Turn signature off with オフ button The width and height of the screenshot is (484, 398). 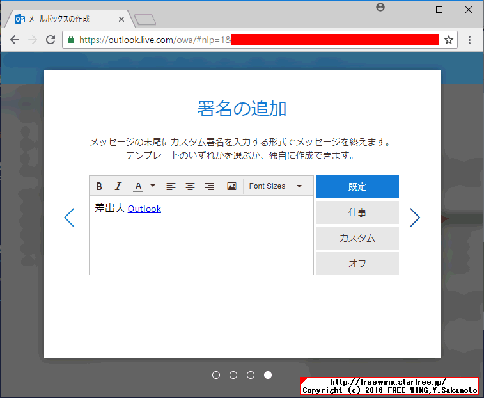[357, 264]
